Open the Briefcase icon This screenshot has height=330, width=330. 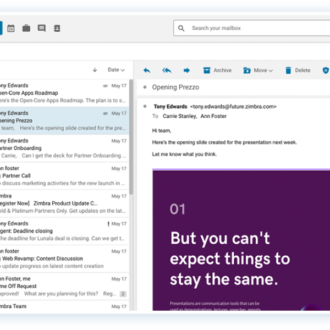coord(26,28)
